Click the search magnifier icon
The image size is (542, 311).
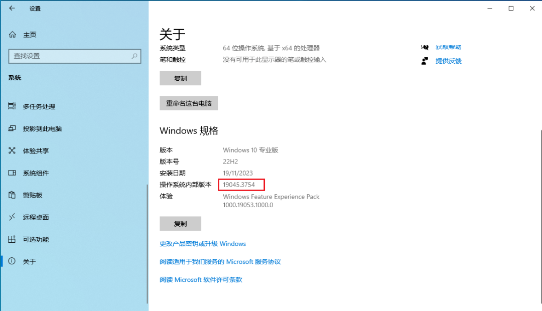pyautogui.click(x=134, y=56)
